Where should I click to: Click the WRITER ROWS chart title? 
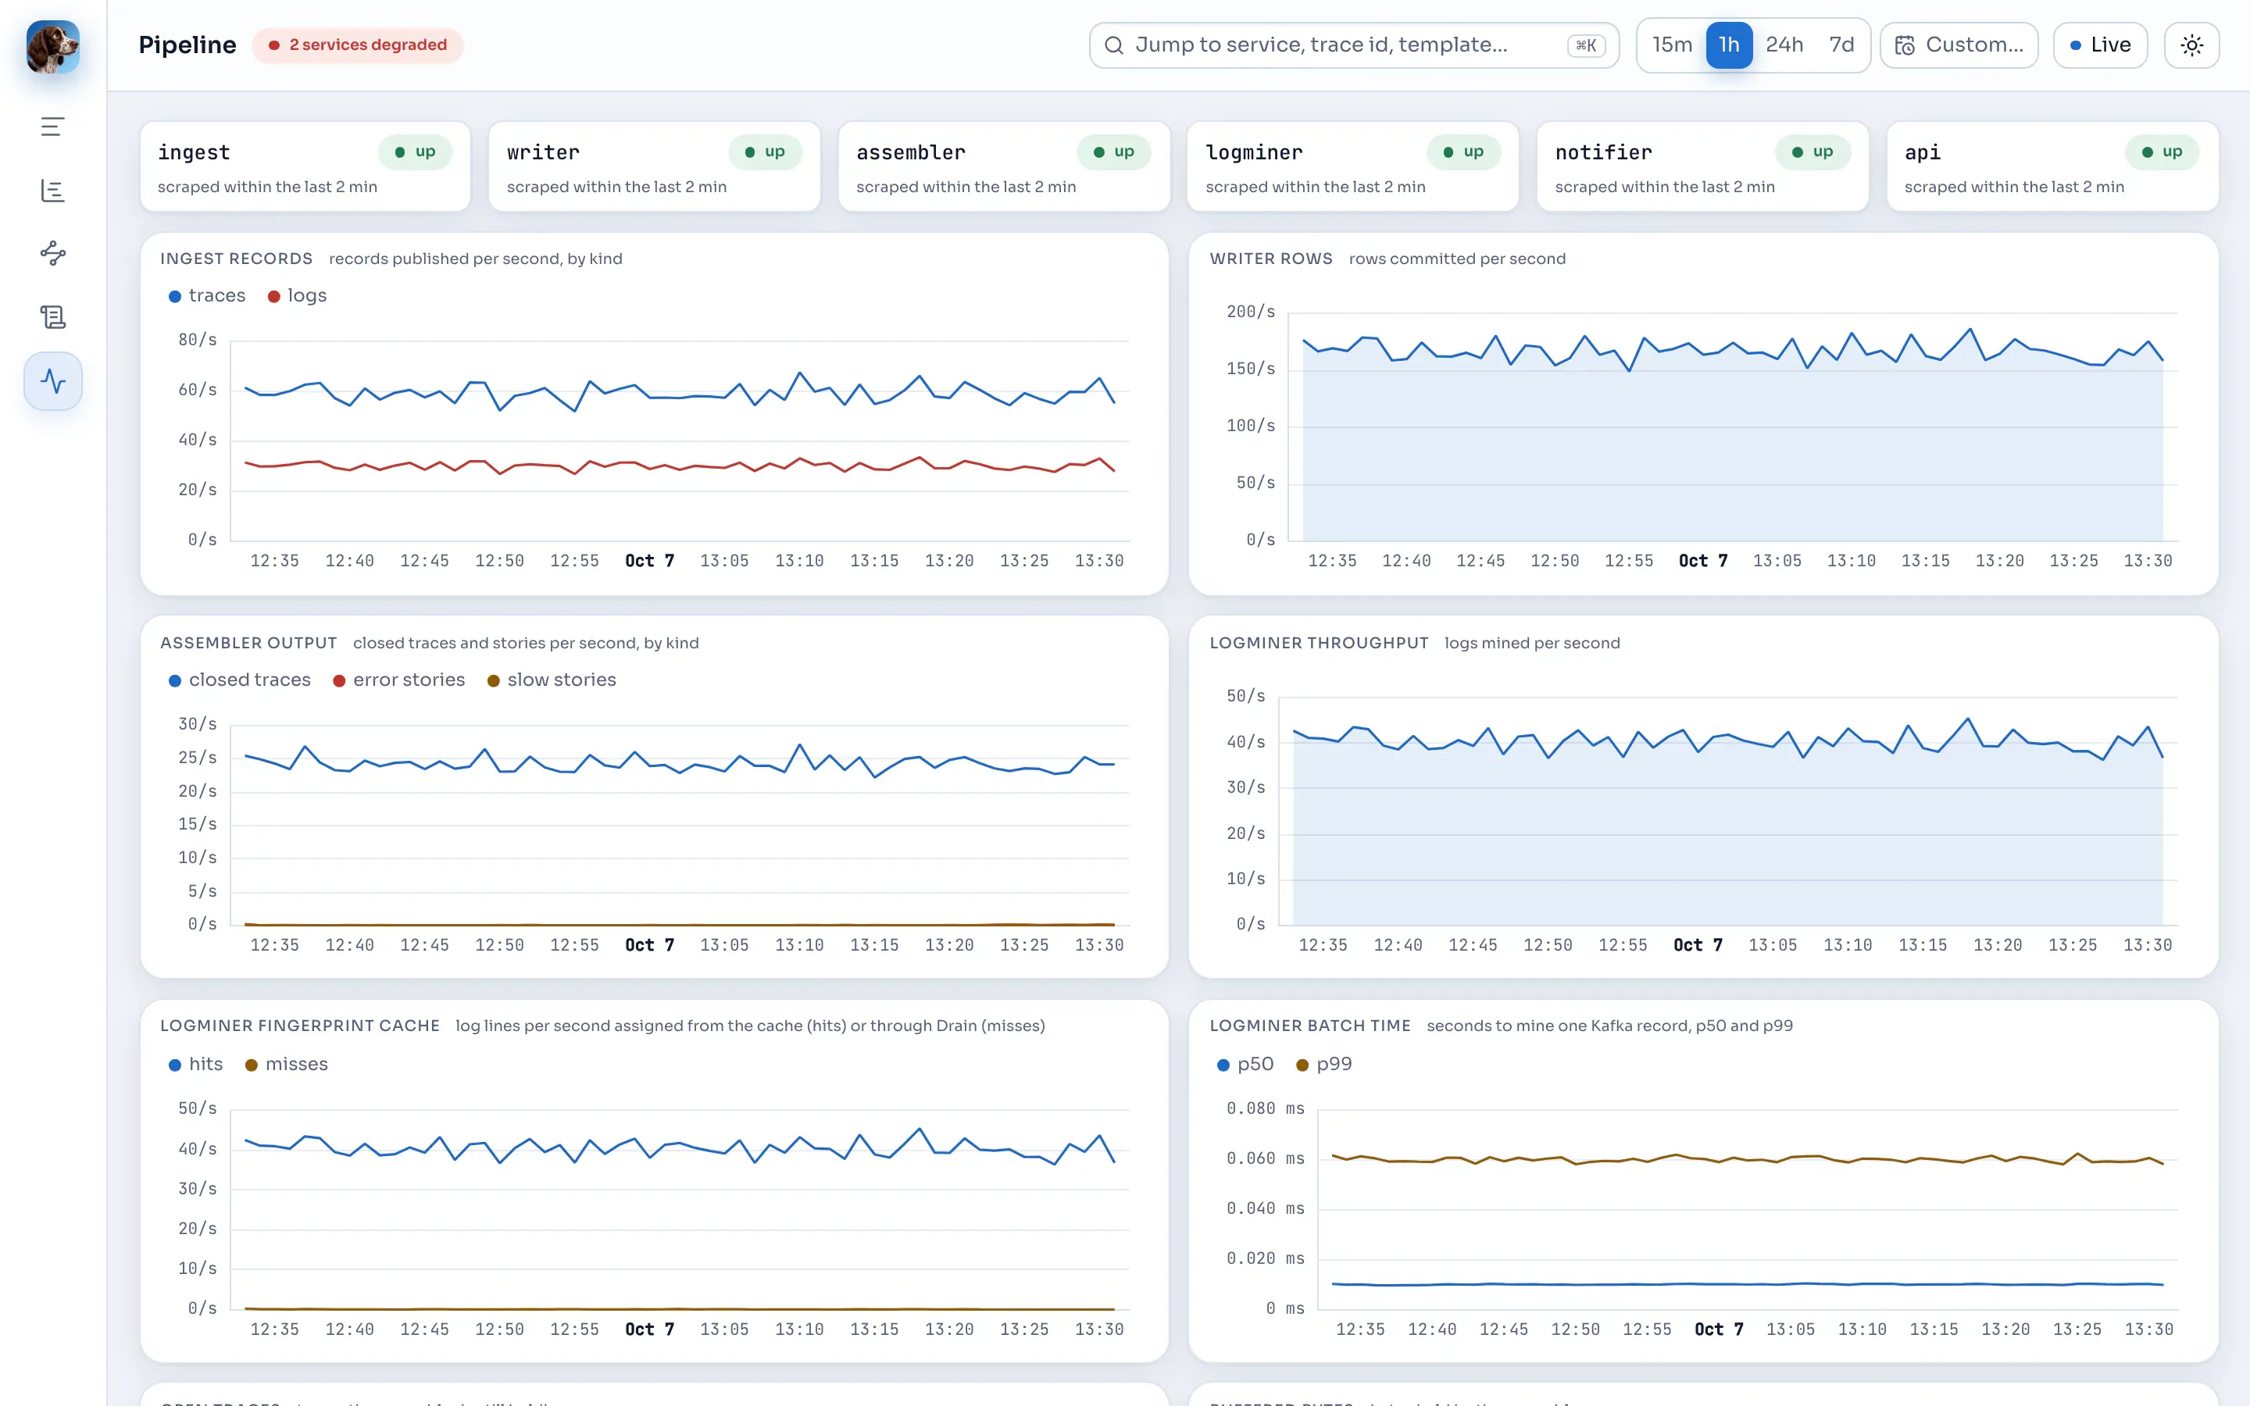pos(1271,259)
